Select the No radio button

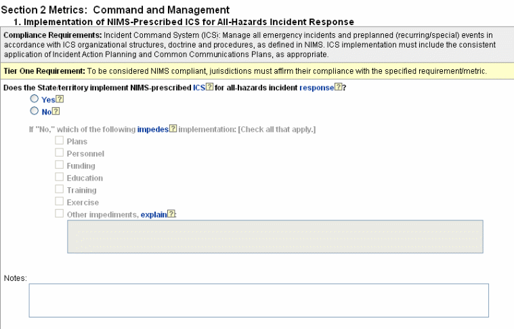(34, 111)
